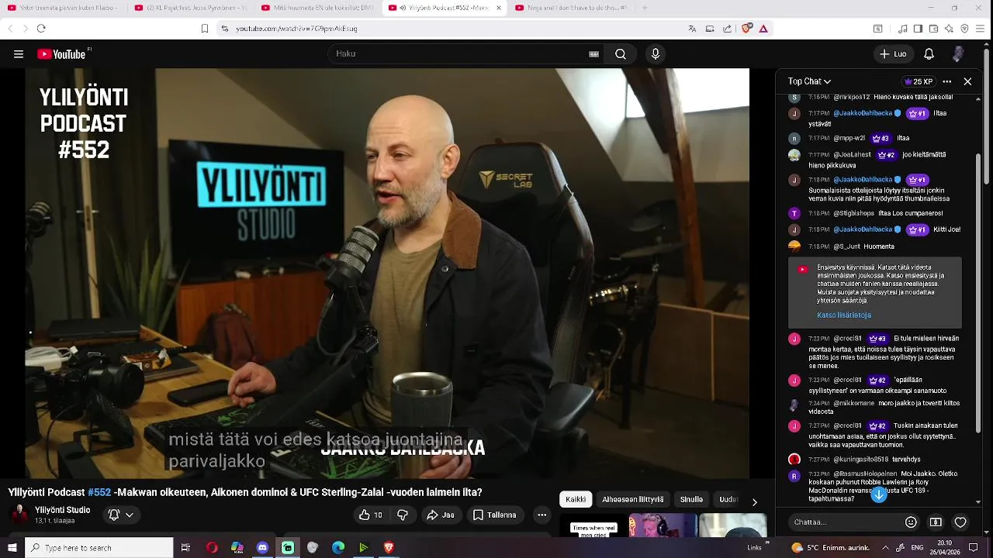993x558 pixels.
Task: Open Ylilyönti Studio channel name link
Action: pos(63,510)
